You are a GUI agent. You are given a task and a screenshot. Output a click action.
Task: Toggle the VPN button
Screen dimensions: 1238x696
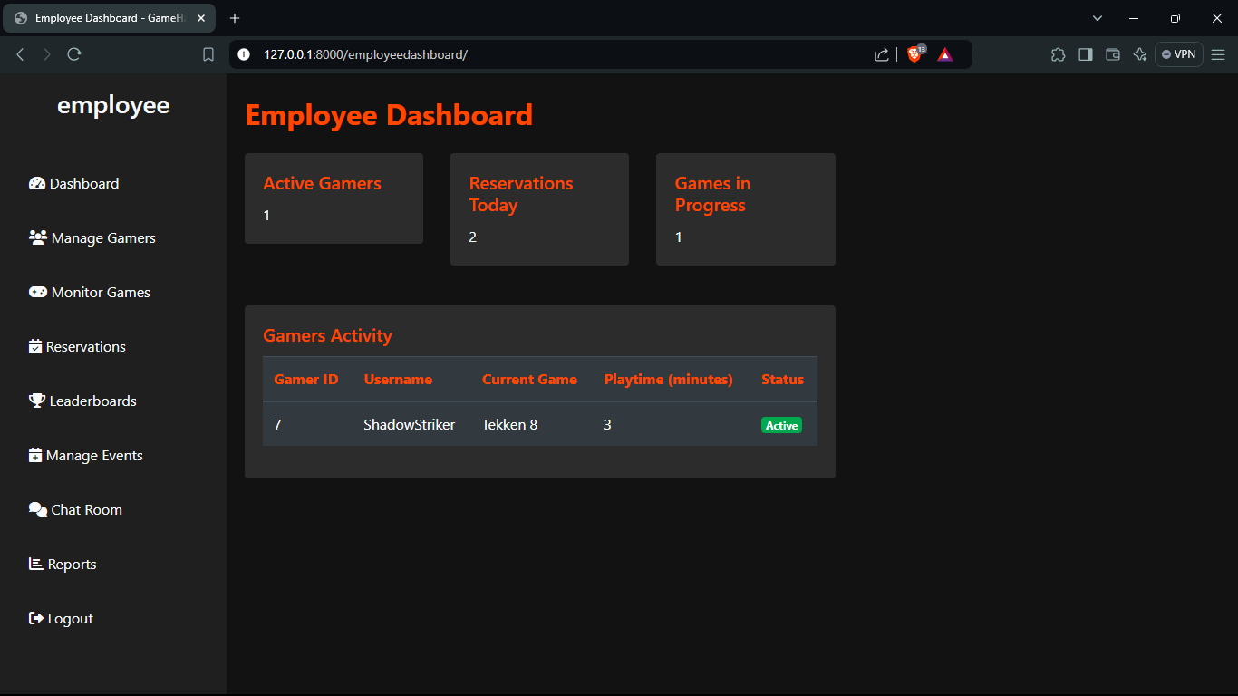1178,54
